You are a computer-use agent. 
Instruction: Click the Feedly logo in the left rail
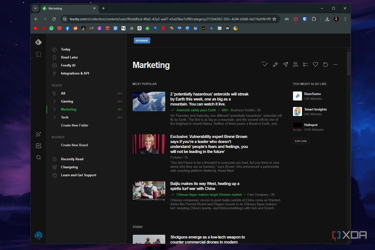coord(38,42)
